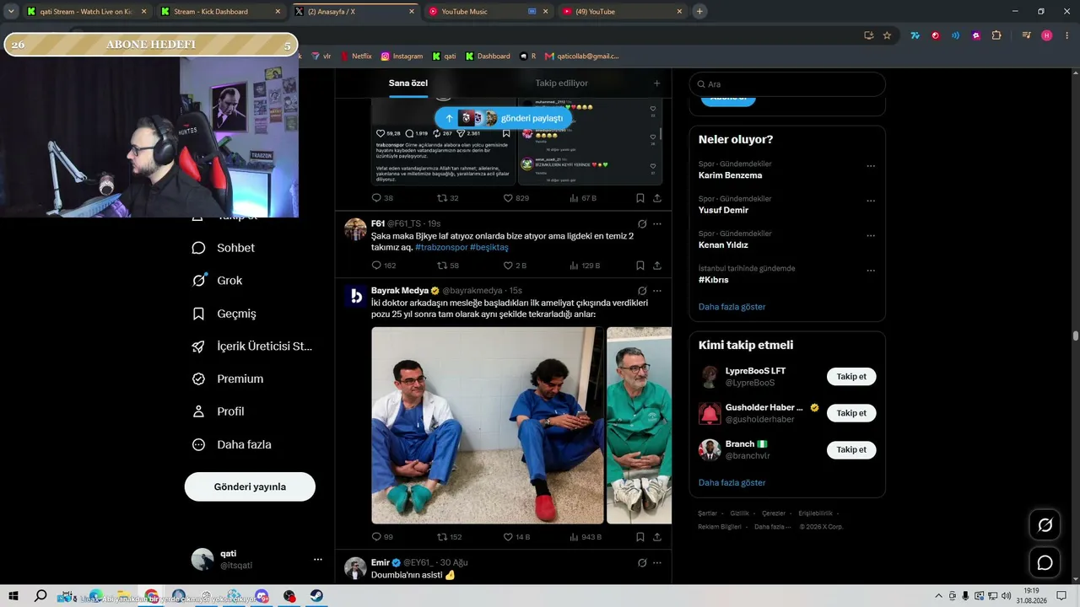
Task: Switch to the Stream - Kick Dashboard tab
Action: 219,11
